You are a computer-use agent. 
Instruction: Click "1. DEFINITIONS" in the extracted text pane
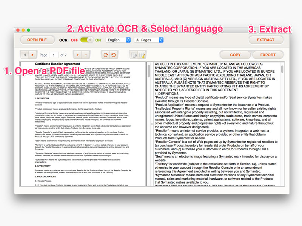click(166, 93)
